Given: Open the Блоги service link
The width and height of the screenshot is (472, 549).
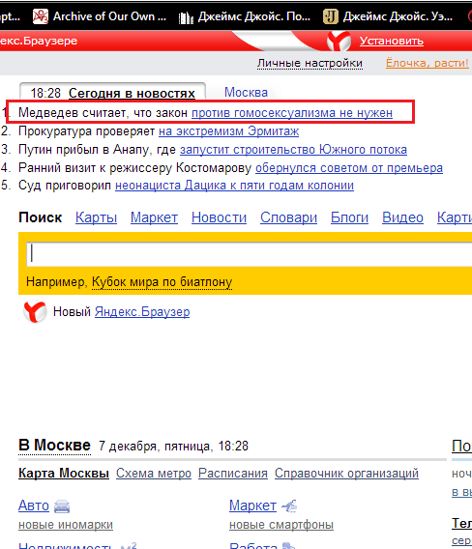Looking at the screenshot, I should pyautogui.click(x=350, y=217).
